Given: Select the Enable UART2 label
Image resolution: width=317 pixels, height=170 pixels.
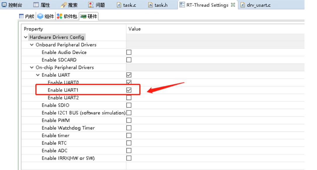Looking at the screenshot, I should (x=63, y=97).
